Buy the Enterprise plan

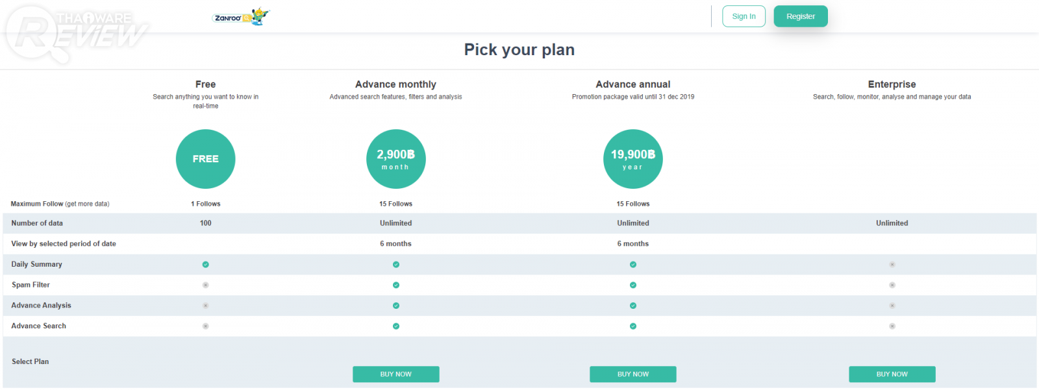[892, 374]
